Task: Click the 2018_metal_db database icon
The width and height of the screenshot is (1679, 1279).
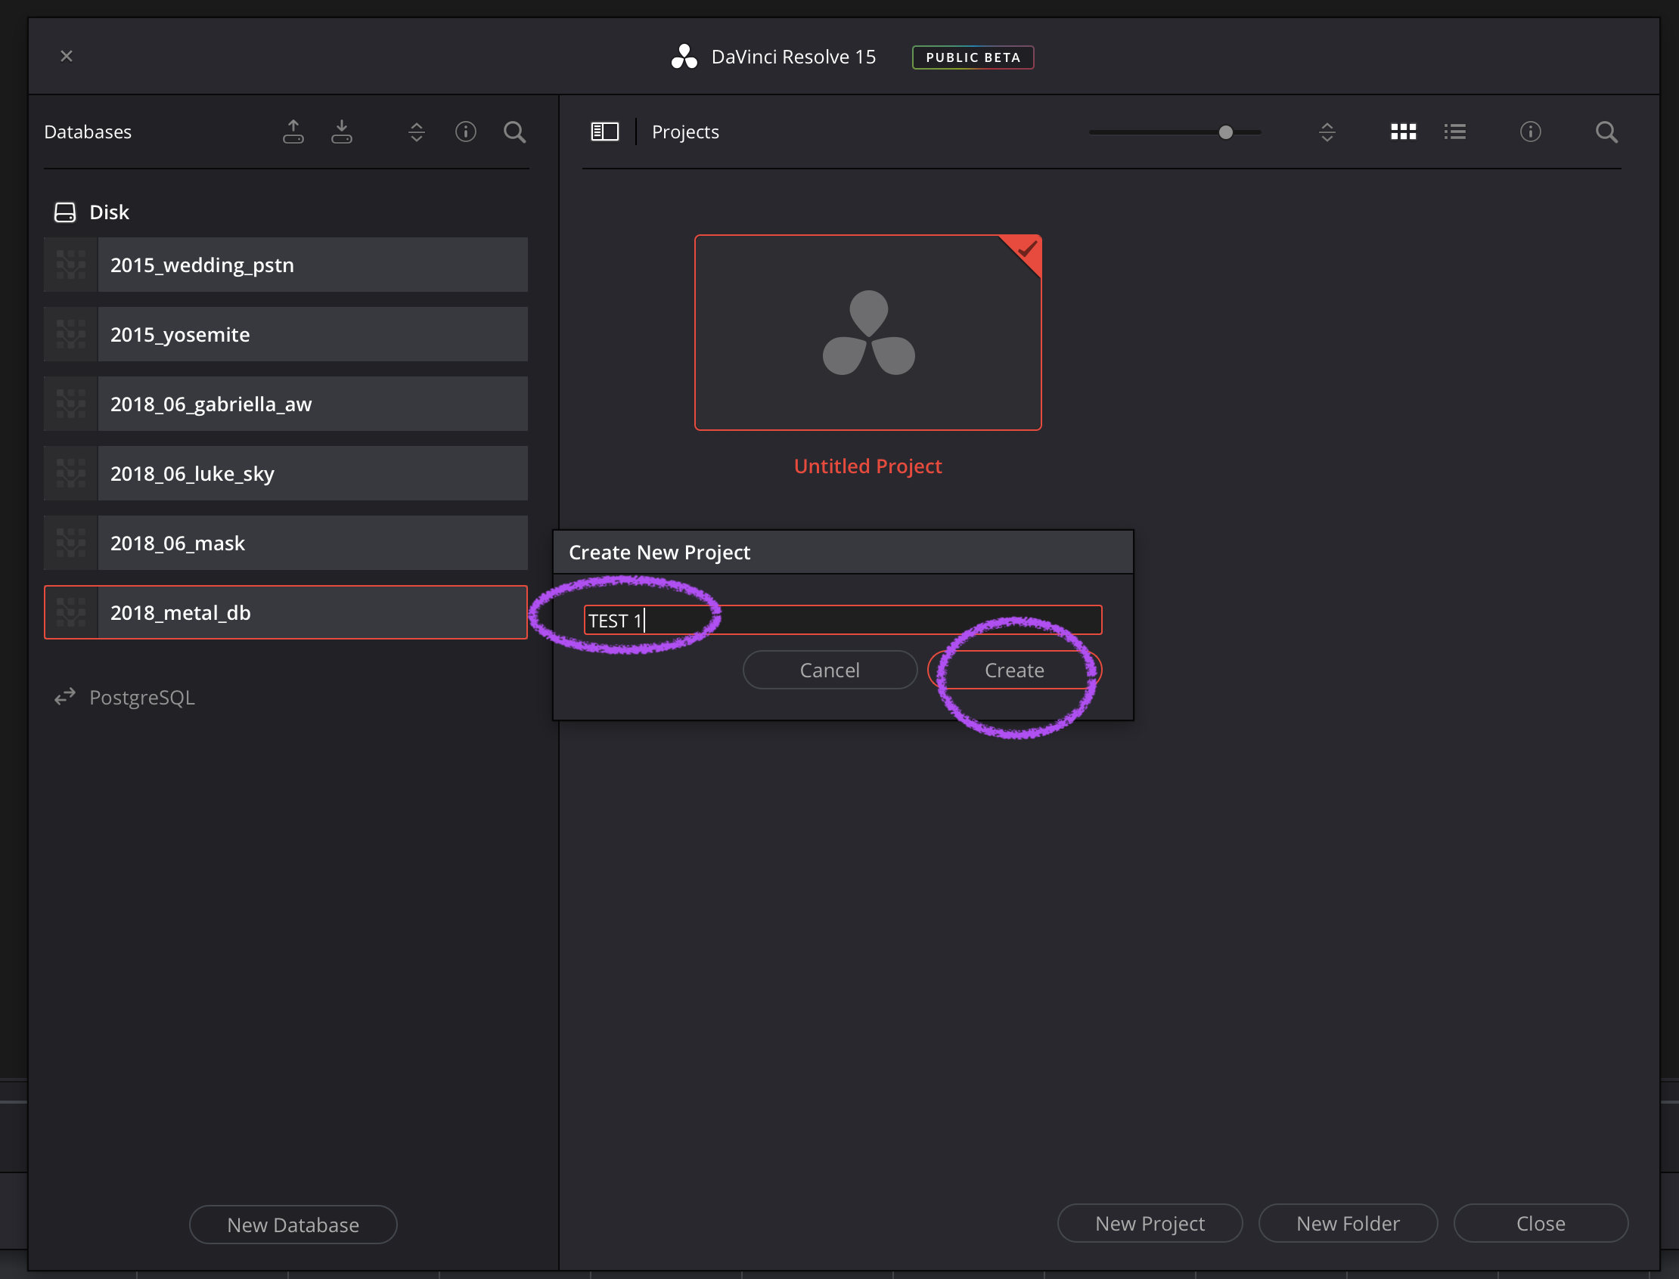Action: 71,612
